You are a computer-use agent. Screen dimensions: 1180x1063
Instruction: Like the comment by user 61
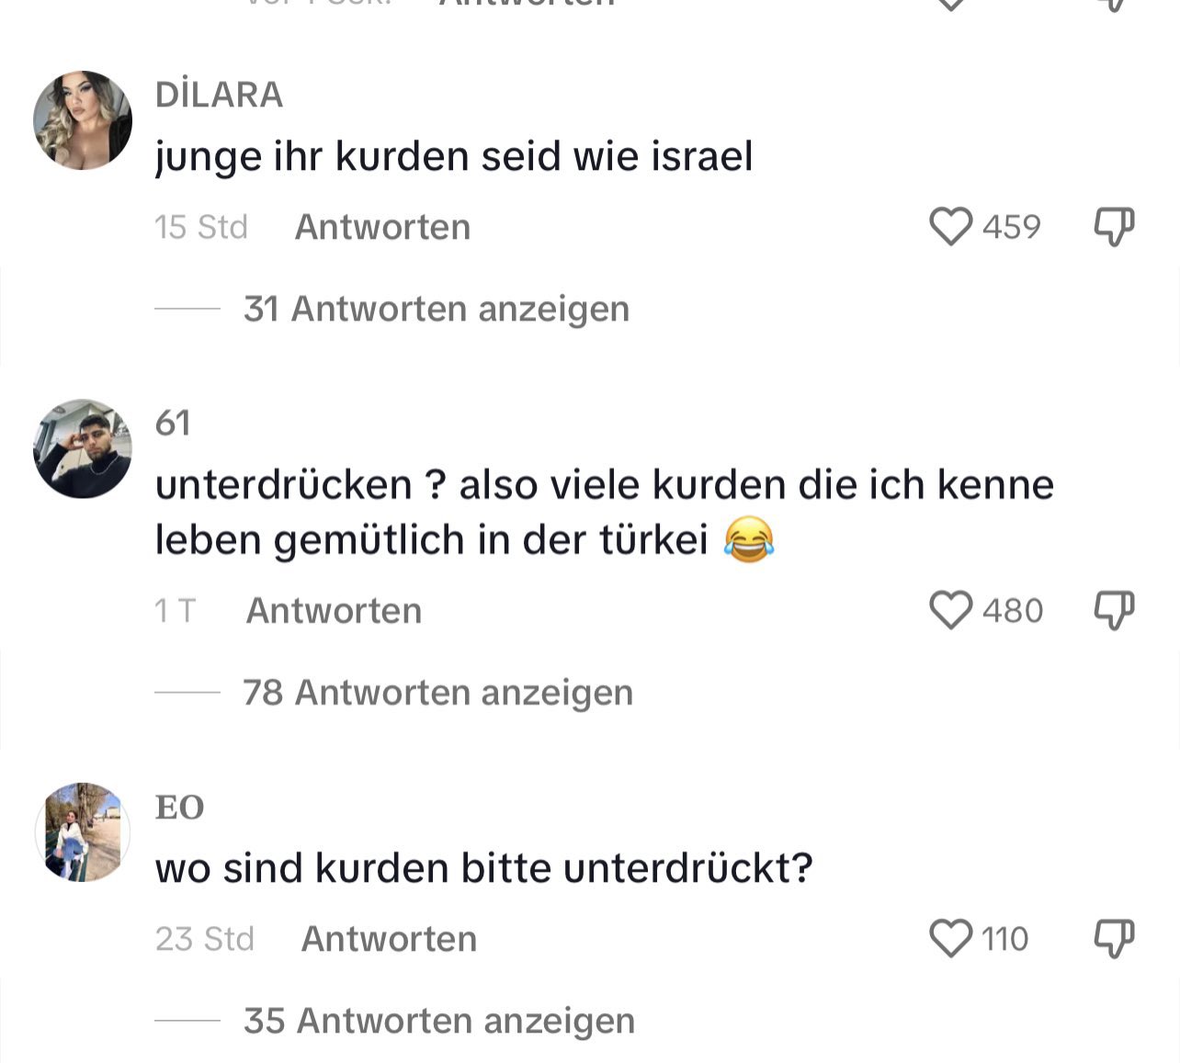950,610
